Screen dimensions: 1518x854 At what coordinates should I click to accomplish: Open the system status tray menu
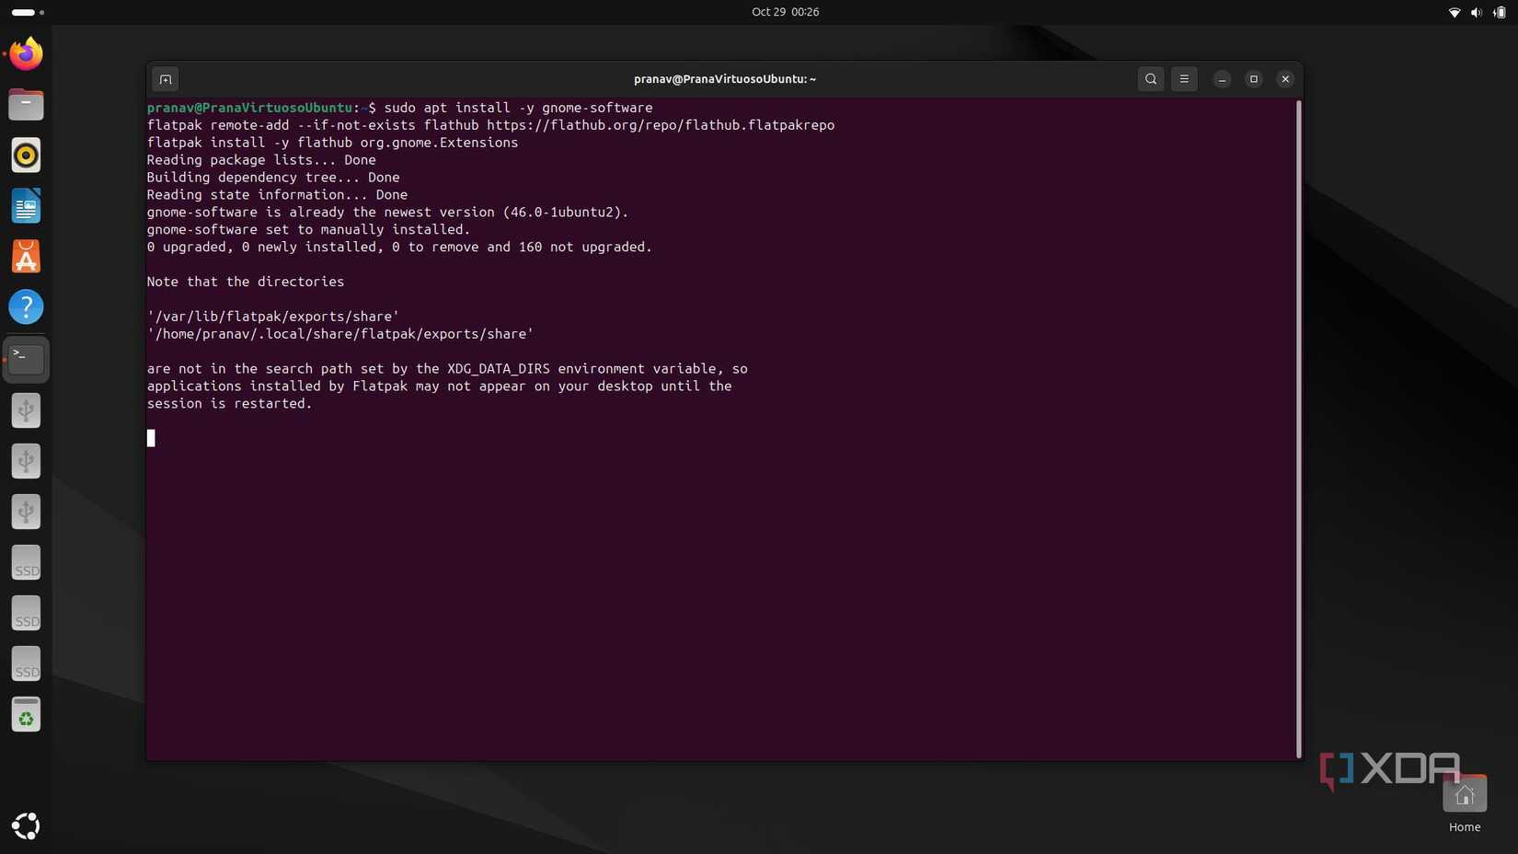point(1475,12)
